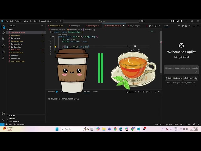Expand the JAVA PROJECTS section
This screenshot has height=151, width=201.
pos(26,122)
